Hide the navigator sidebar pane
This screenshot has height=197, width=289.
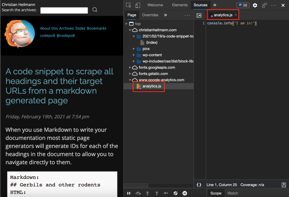199,15
